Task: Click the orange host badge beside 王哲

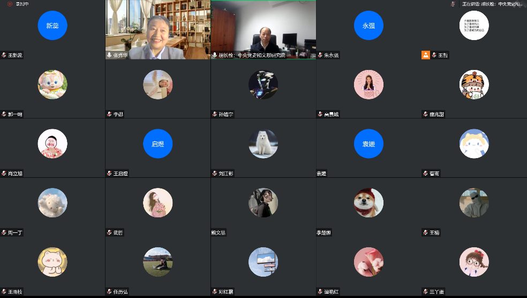Action: (426, 55)
